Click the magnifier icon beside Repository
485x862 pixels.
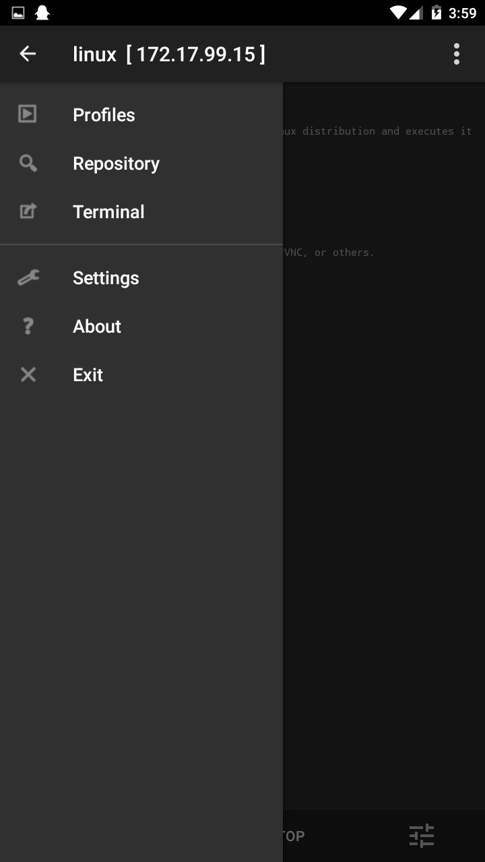[28, 163]
